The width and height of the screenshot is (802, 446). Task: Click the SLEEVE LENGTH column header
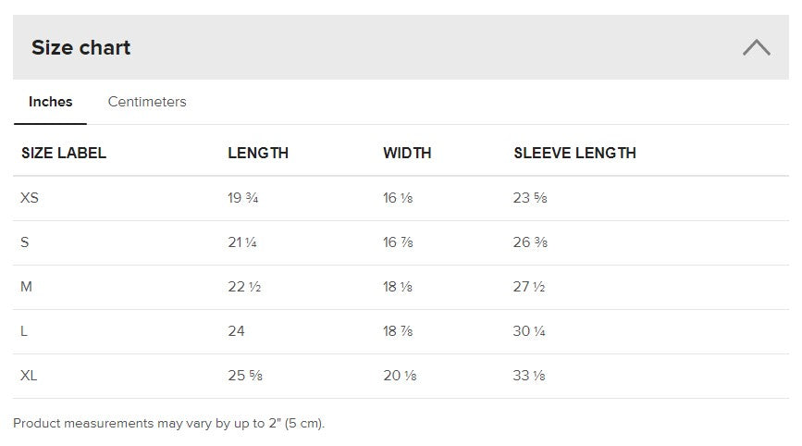point(574,153)
